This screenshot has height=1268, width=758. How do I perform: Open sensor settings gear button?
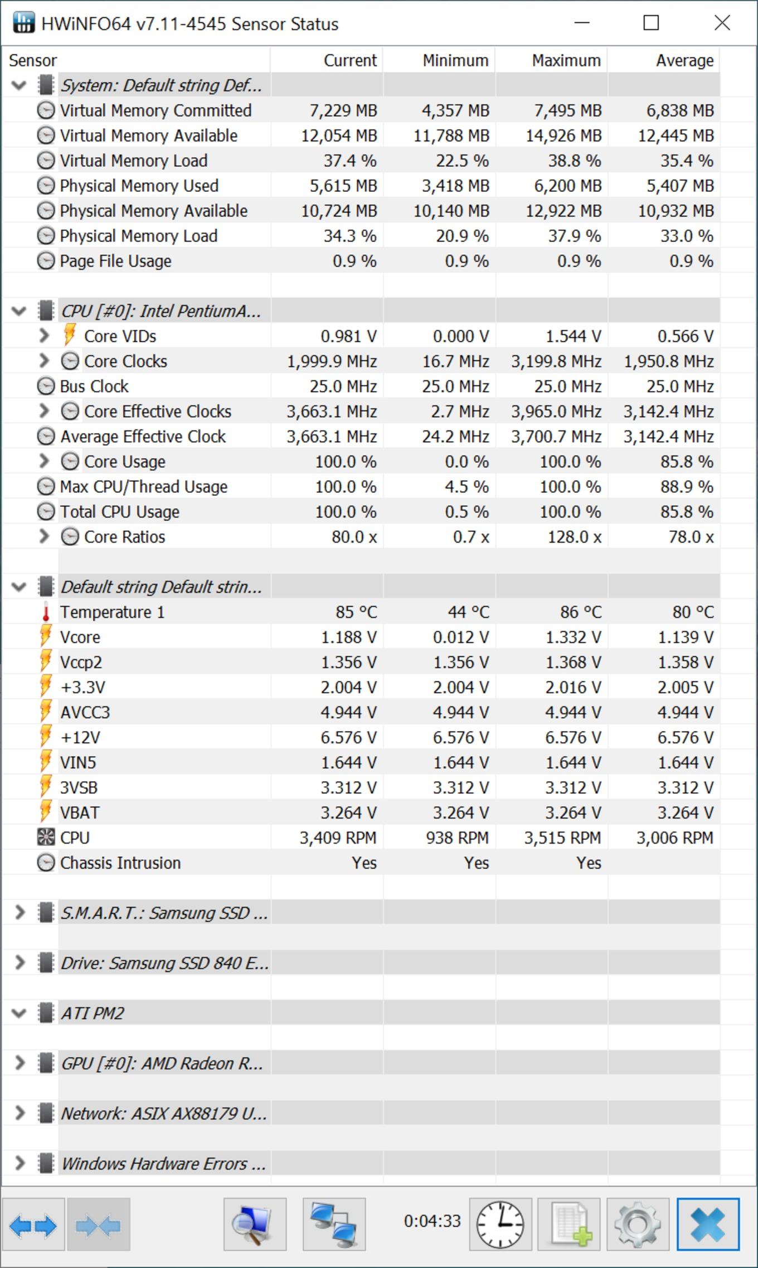tap(638, 1225)
